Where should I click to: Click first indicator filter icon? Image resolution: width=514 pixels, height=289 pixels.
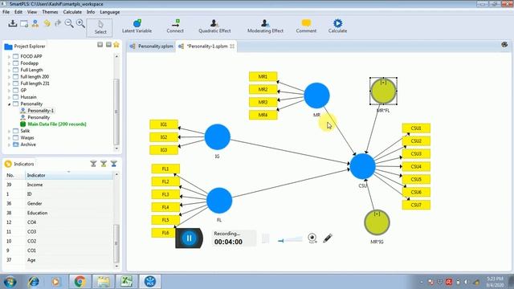(93, 164)
